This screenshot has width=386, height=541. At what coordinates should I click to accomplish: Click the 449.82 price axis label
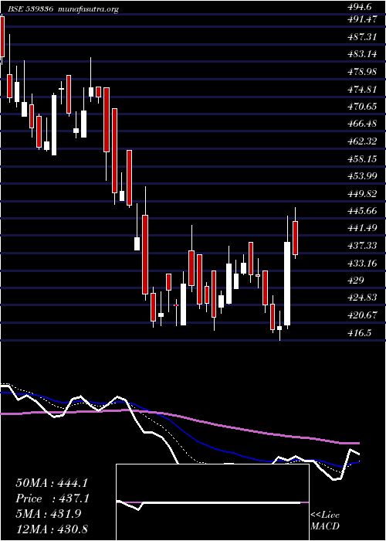click(x=362, y=193)
